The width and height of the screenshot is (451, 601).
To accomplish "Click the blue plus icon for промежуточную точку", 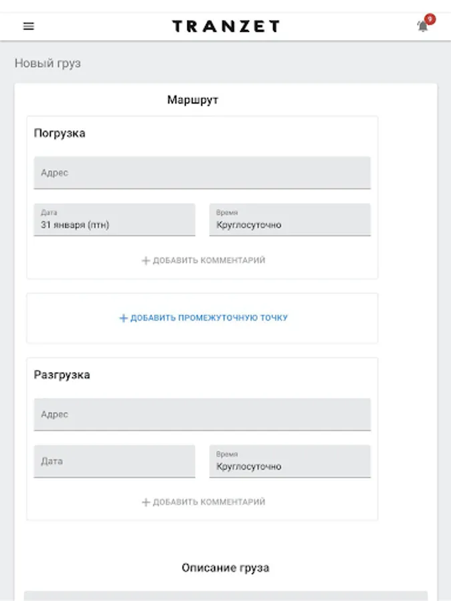I will click(123, 318).
